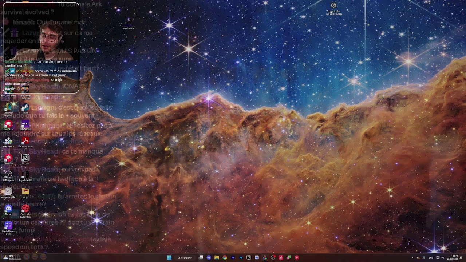Open Task View from the taskbar
This screenshot has height=262, width=466.
201,258
